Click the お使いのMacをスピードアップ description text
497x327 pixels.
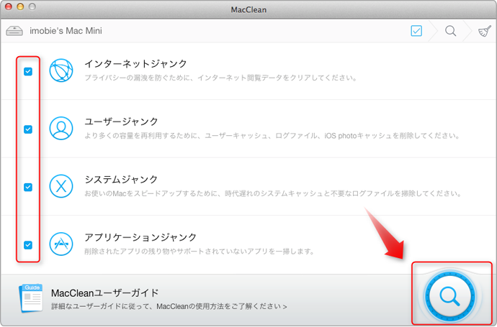272,193
